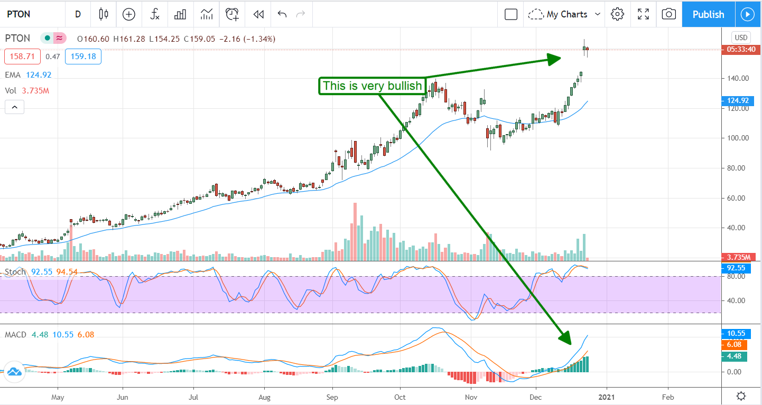Viewport: 762px width, 405px height.
Task: Click the compare or add symbol icon
Action: [128, 14]
